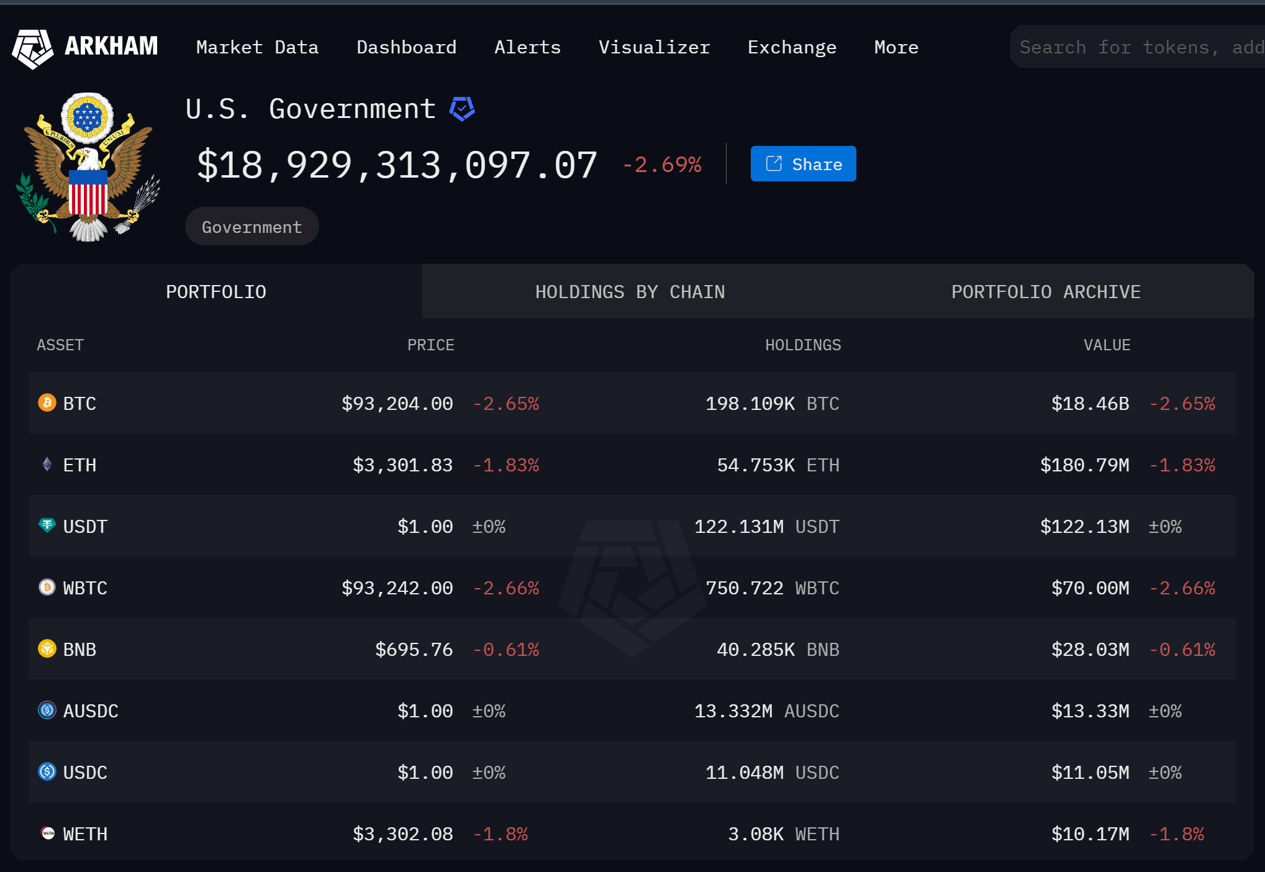The image size is (1265, 872).
Task: Switch to Holdings By Chain tab
Action: click(630, 292)
